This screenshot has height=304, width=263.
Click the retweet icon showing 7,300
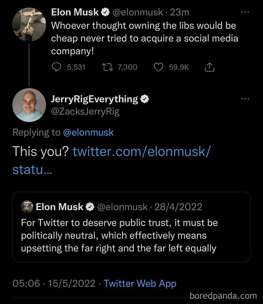(108, 67)
